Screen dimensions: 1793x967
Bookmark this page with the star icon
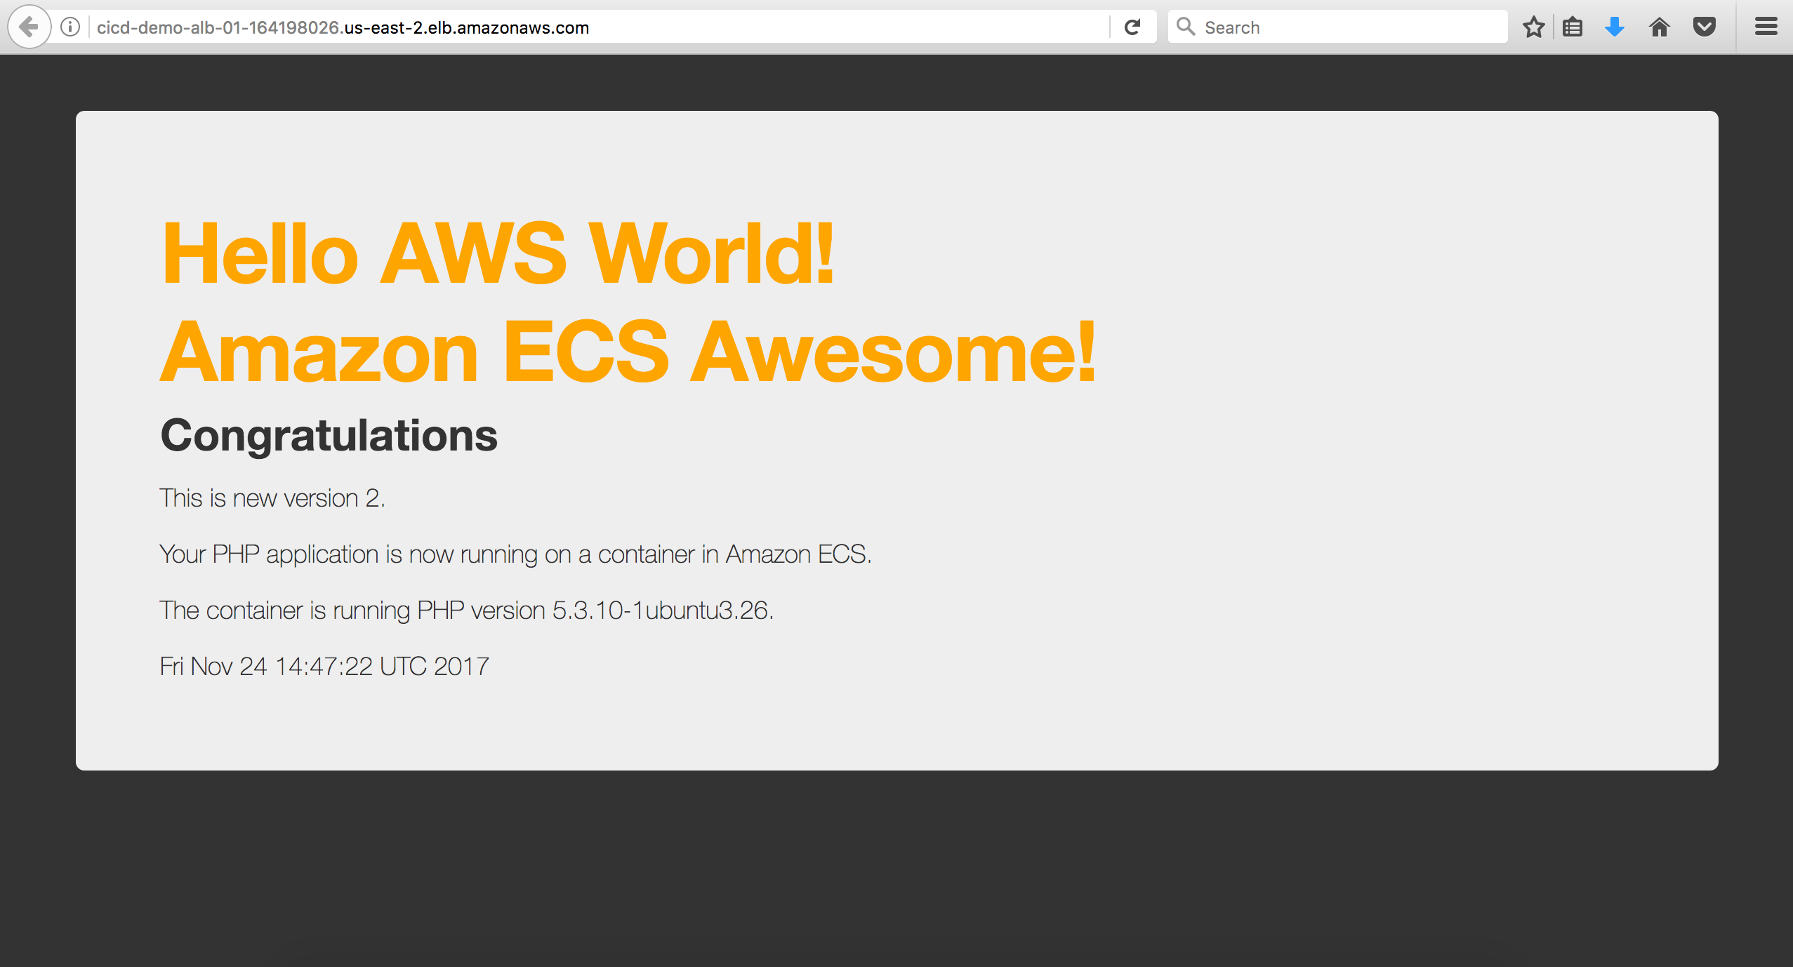1533,27
